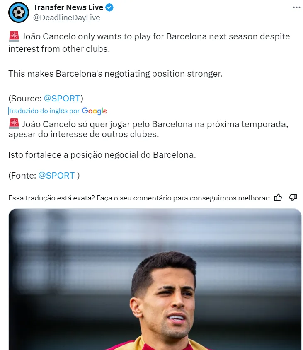Click the @DeadlineDayLive handle
Viewport: 303px width, 350px height.
click(67, 17)
